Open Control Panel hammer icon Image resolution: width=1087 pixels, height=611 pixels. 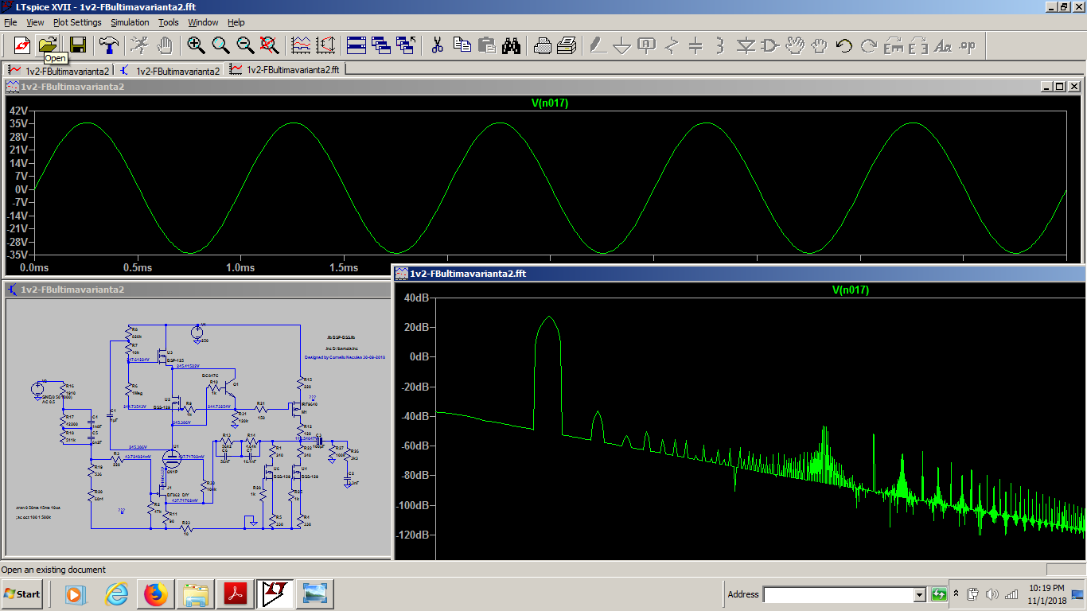108,45
